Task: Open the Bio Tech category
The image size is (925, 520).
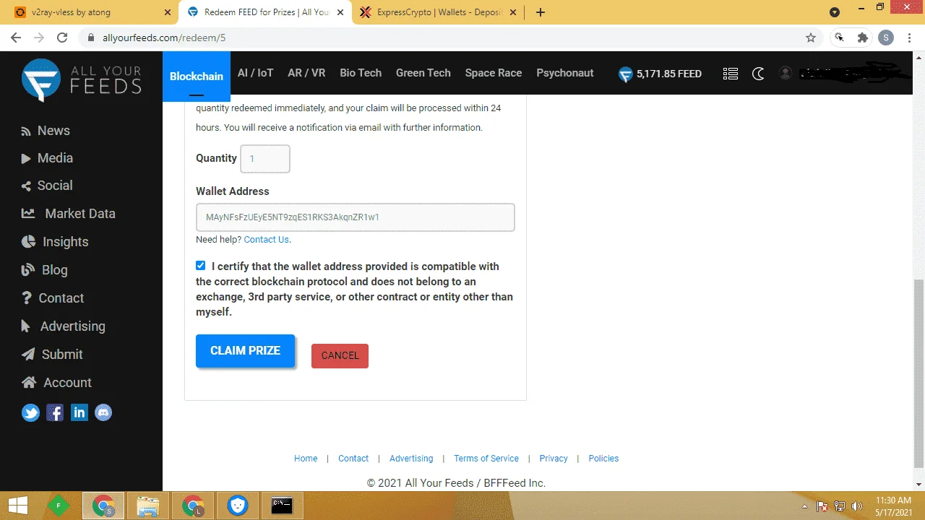Action: click(x=361, y=73)
